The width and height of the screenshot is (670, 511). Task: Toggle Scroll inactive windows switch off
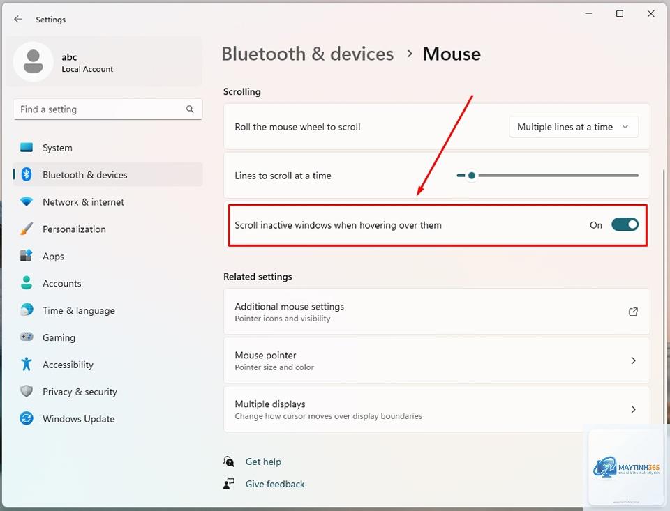tap(625, 224)
